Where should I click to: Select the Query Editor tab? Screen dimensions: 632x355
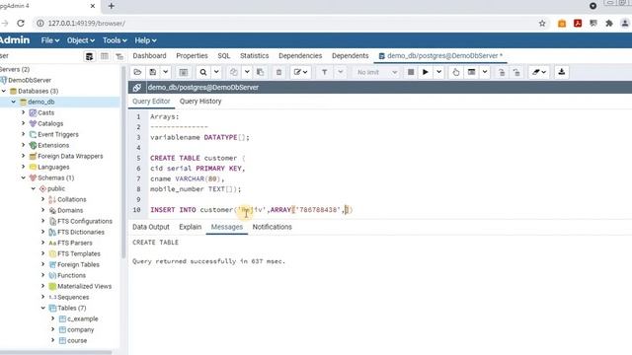pos(151,101)
